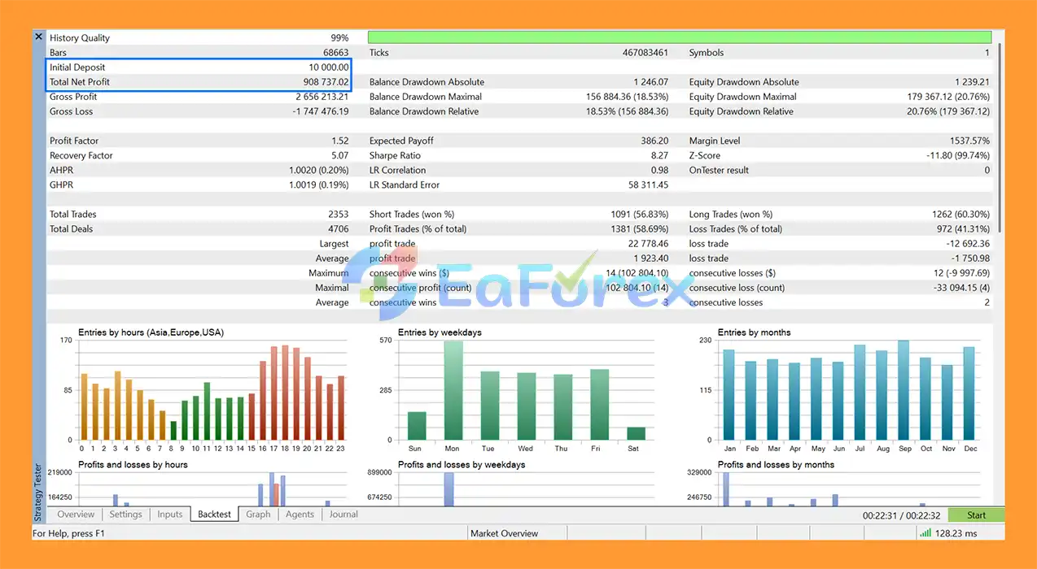Click the Profits and losses by months title
Image resolution: width=1037 pixels, height=569 pixels.
coord(776,465)
